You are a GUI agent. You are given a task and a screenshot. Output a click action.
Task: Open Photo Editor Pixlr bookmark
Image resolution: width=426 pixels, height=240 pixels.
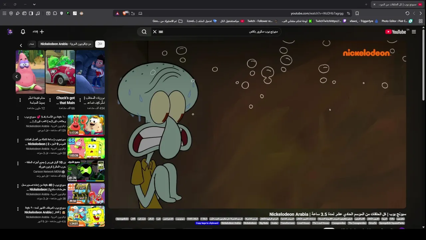pos(397,21)
